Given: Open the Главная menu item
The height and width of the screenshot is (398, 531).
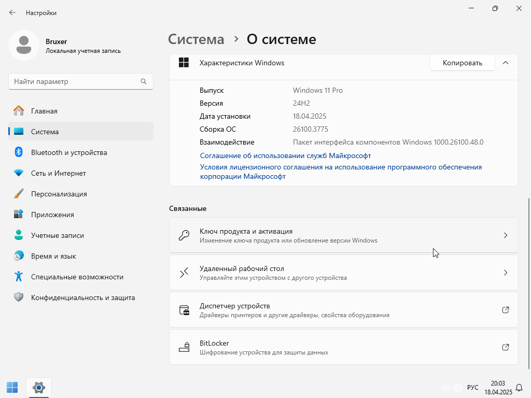Looking at the screenshot, I should [80, 111].
